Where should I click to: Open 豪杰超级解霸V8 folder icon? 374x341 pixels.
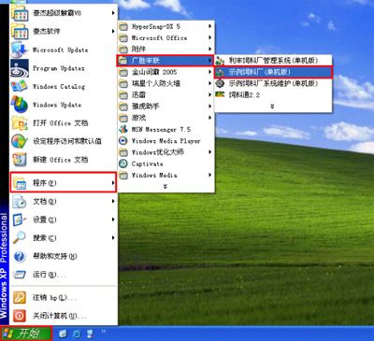(20, 13)
